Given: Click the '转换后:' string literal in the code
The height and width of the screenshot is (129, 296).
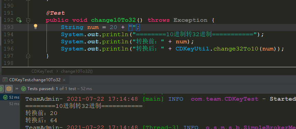Looking at the screenshot, I should [x=148, y=49].
